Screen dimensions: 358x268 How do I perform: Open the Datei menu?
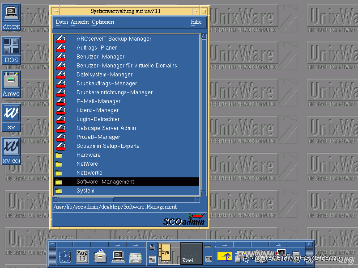click(x=62, y=22)
